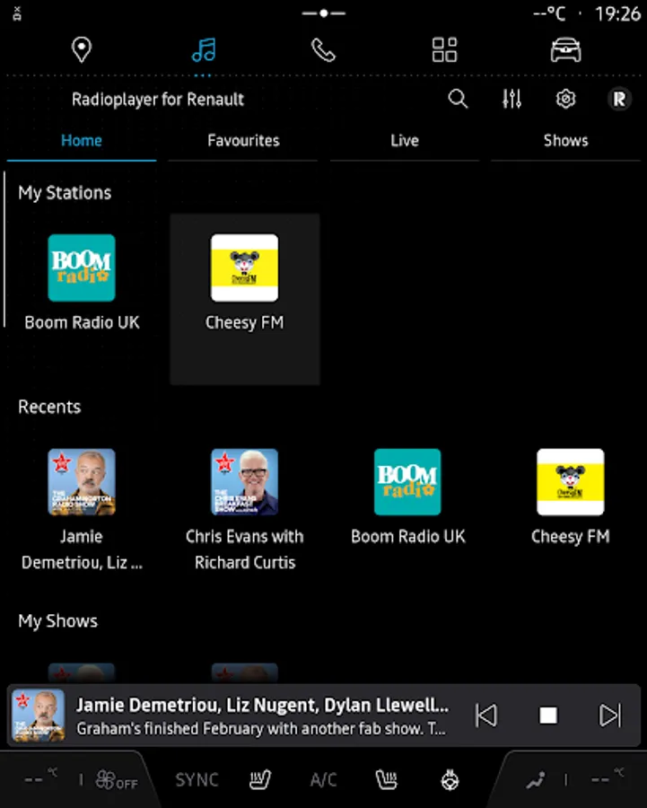Open Chris Evans with Richard Curtis
The width and height of the screenshot is (647, 808).
(245, 510)
